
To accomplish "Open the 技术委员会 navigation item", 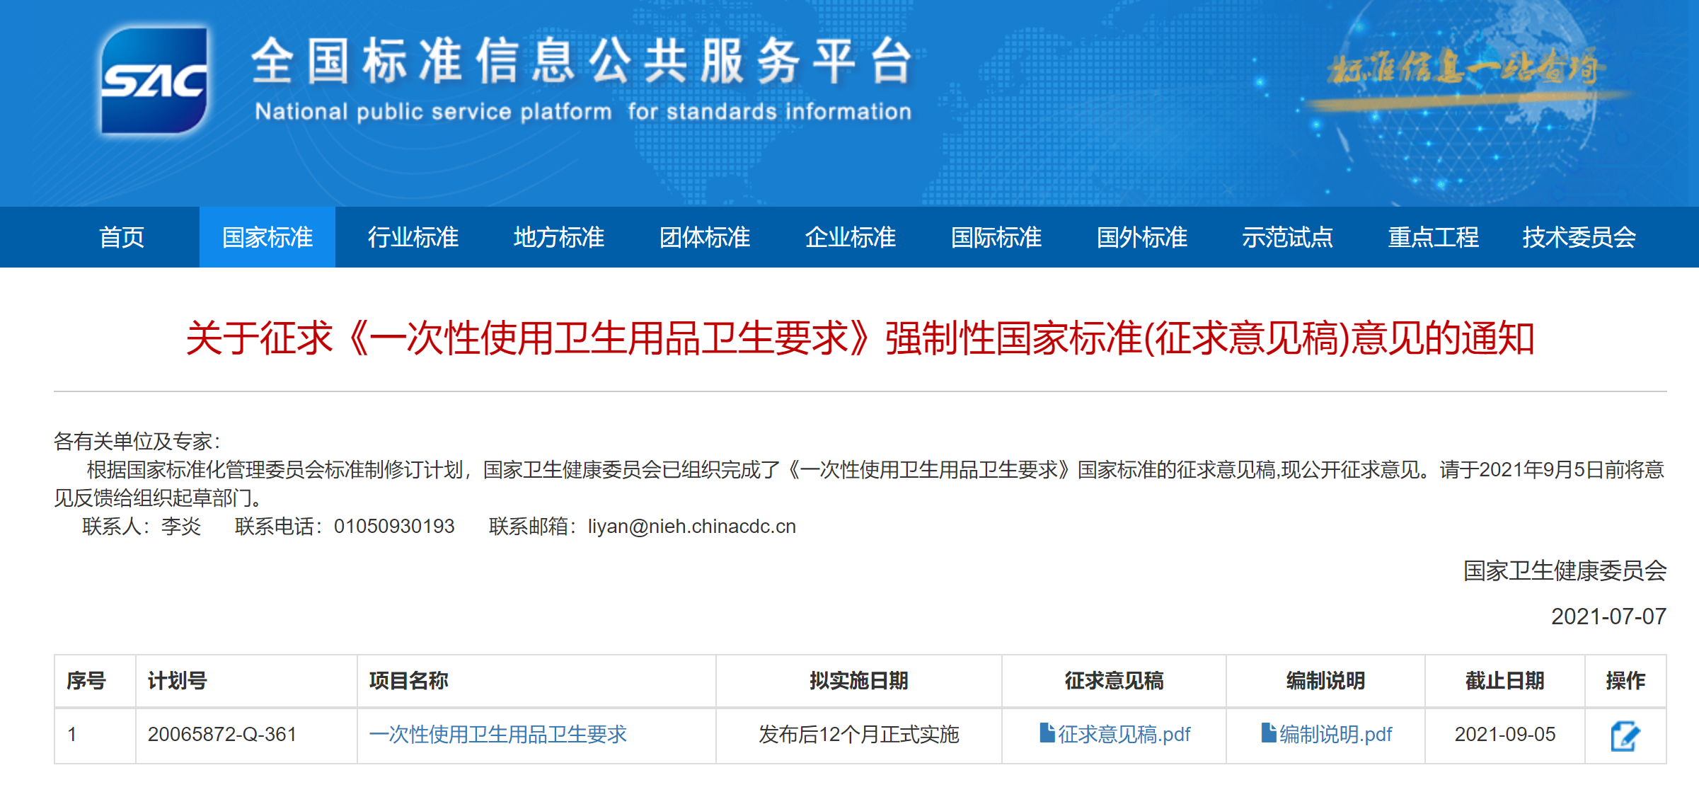I will coord(1579,237).
